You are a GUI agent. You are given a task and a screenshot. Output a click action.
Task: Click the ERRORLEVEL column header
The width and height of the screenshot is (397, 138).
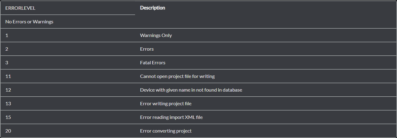20,8
